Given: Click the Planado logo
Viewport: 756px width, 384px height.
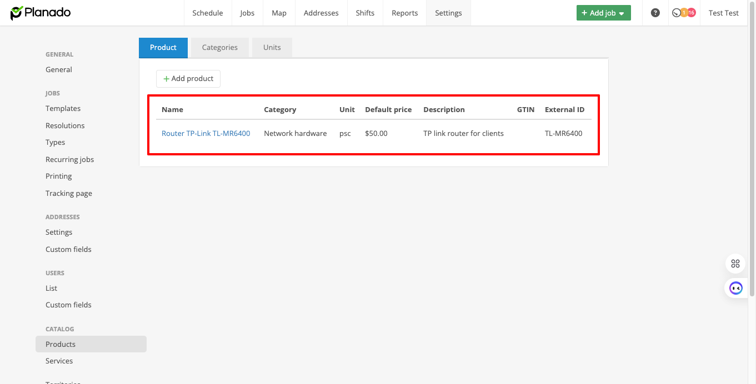Looking at the screenshot, I should pos(41,13).
